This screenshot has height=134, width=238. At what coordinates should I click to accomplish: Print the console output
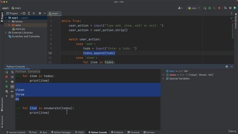click(x=12, y=82)
